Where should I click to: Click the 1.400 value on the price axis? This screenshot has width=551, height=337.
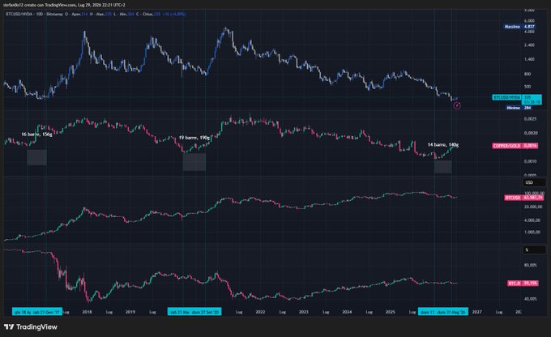pyautogui.click(x=529, y=59)
